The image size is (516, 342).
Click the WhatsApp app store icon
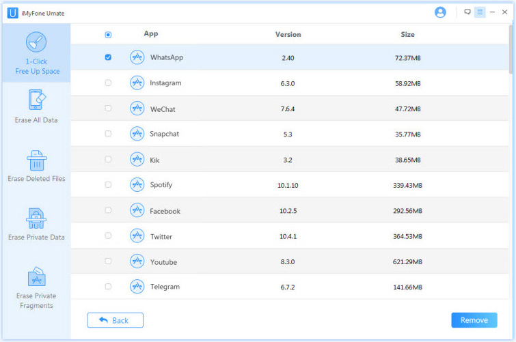pos(137,57)
